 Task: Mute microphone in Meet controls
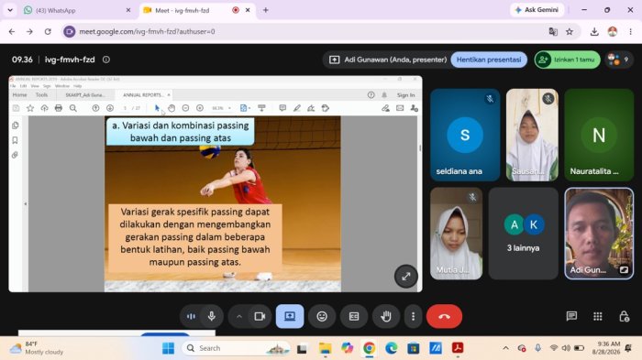coord(212,316)
